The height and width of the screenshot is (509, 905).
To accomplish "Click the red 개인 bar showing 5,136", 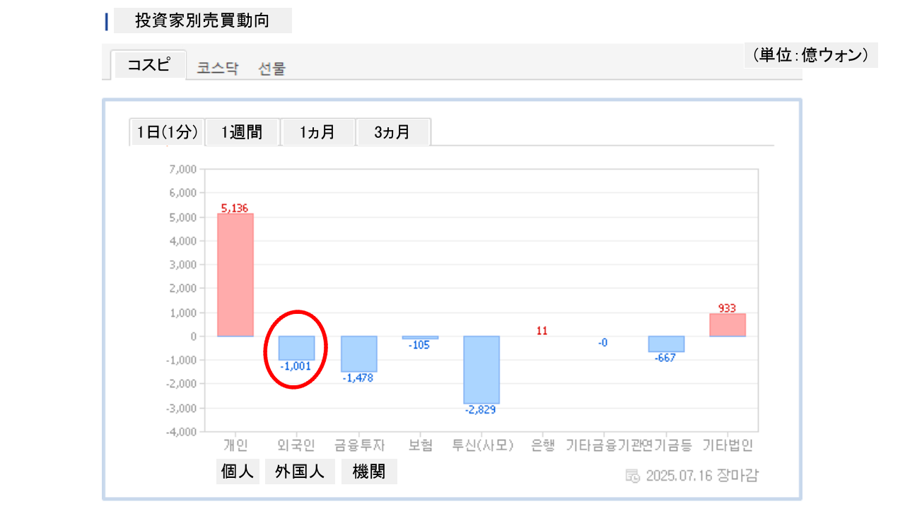I will pos(235,275).
